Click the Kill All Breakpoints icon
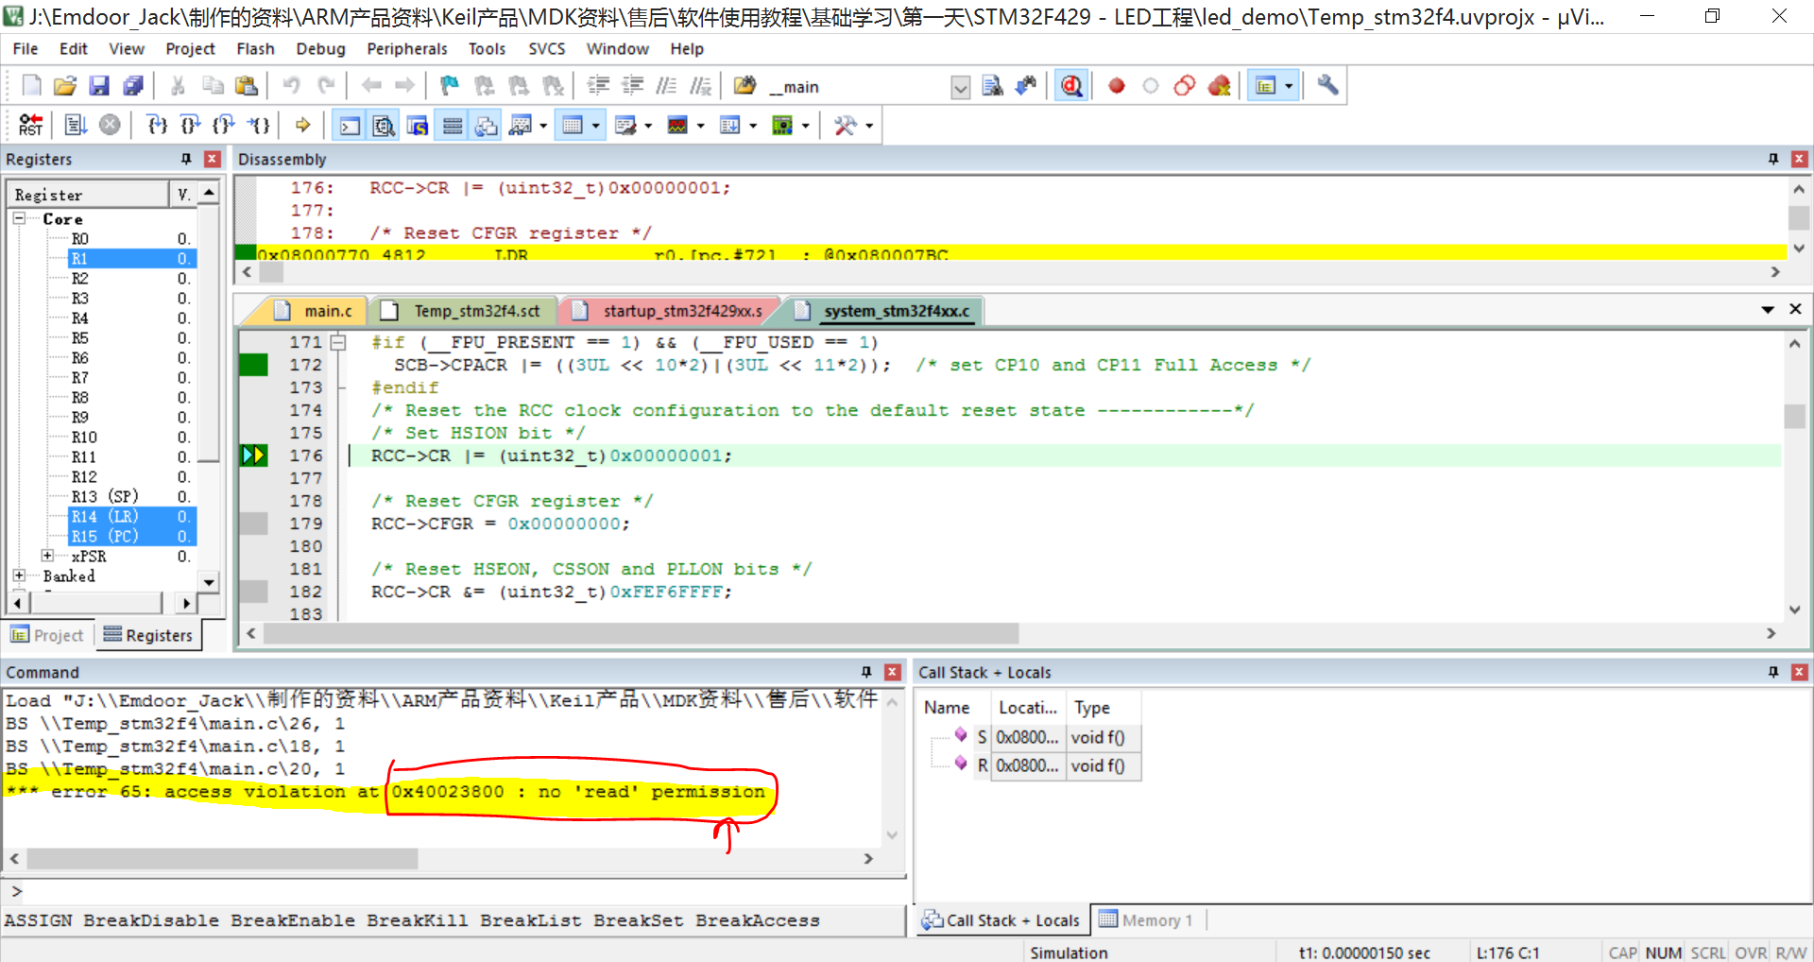 point(1219,85)
